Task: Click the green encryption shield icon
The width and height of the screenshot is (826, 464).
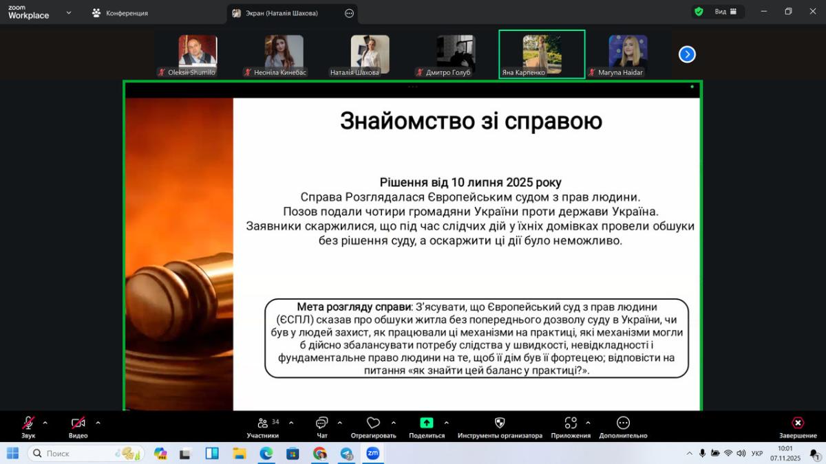Action: (x=699, y=12)
